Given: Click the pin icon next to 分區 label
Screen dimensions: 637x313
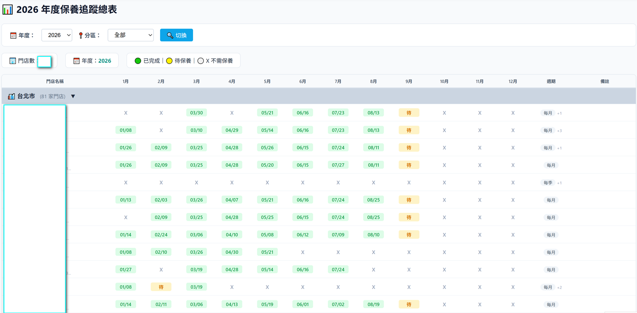Looking at the screenshot, I should (x=81, y=35).
